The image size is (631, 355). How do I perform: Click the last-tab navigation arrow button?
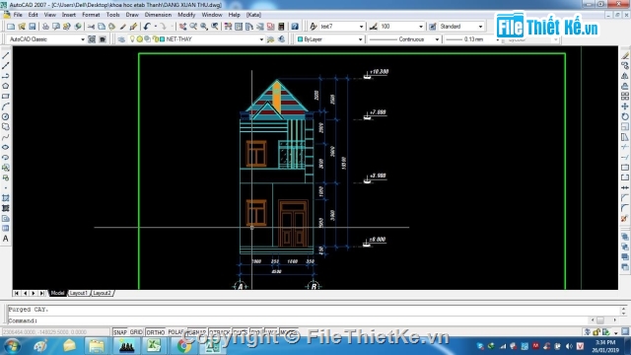pos(41,293)
